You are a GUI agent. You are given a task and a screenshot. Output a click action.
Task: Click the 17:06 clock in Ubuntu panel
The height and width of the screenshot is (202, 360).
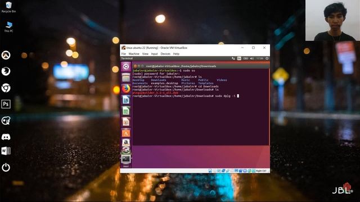(260, 58)
